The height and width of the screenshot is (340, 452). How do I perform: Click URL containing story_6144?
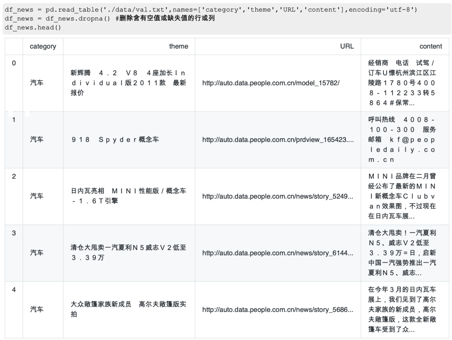[277, 253]
